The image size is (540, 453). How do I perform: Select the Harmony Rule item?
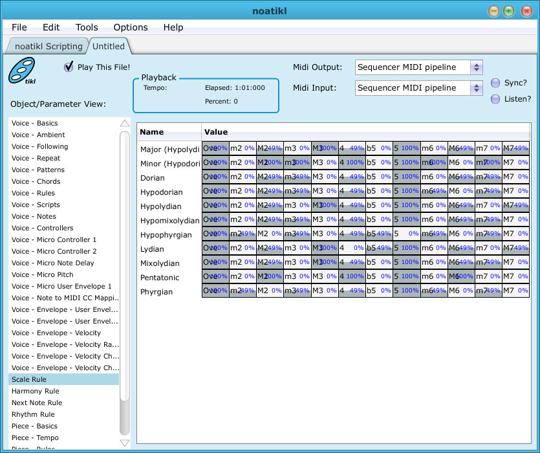[x=64, y=392]
